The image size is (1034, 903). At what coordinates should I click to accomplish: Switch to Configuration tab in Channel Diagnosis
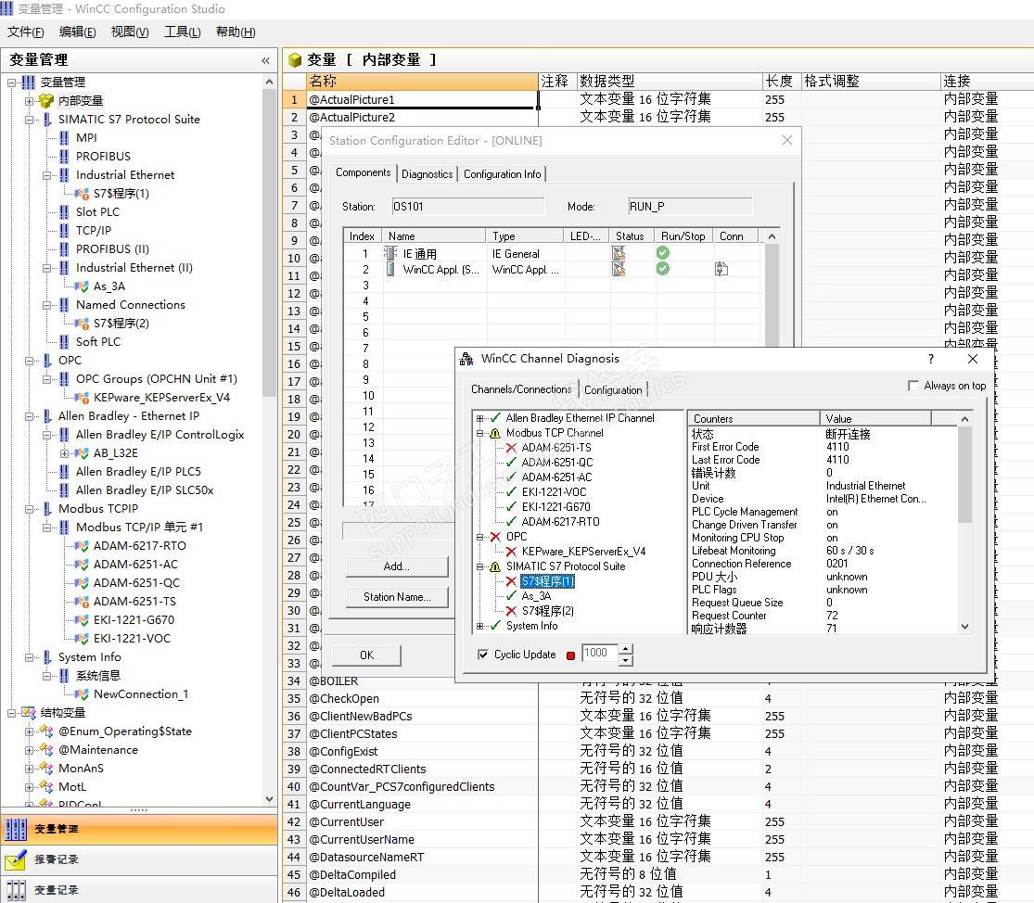pyautogui.click(x=613, y=390)
